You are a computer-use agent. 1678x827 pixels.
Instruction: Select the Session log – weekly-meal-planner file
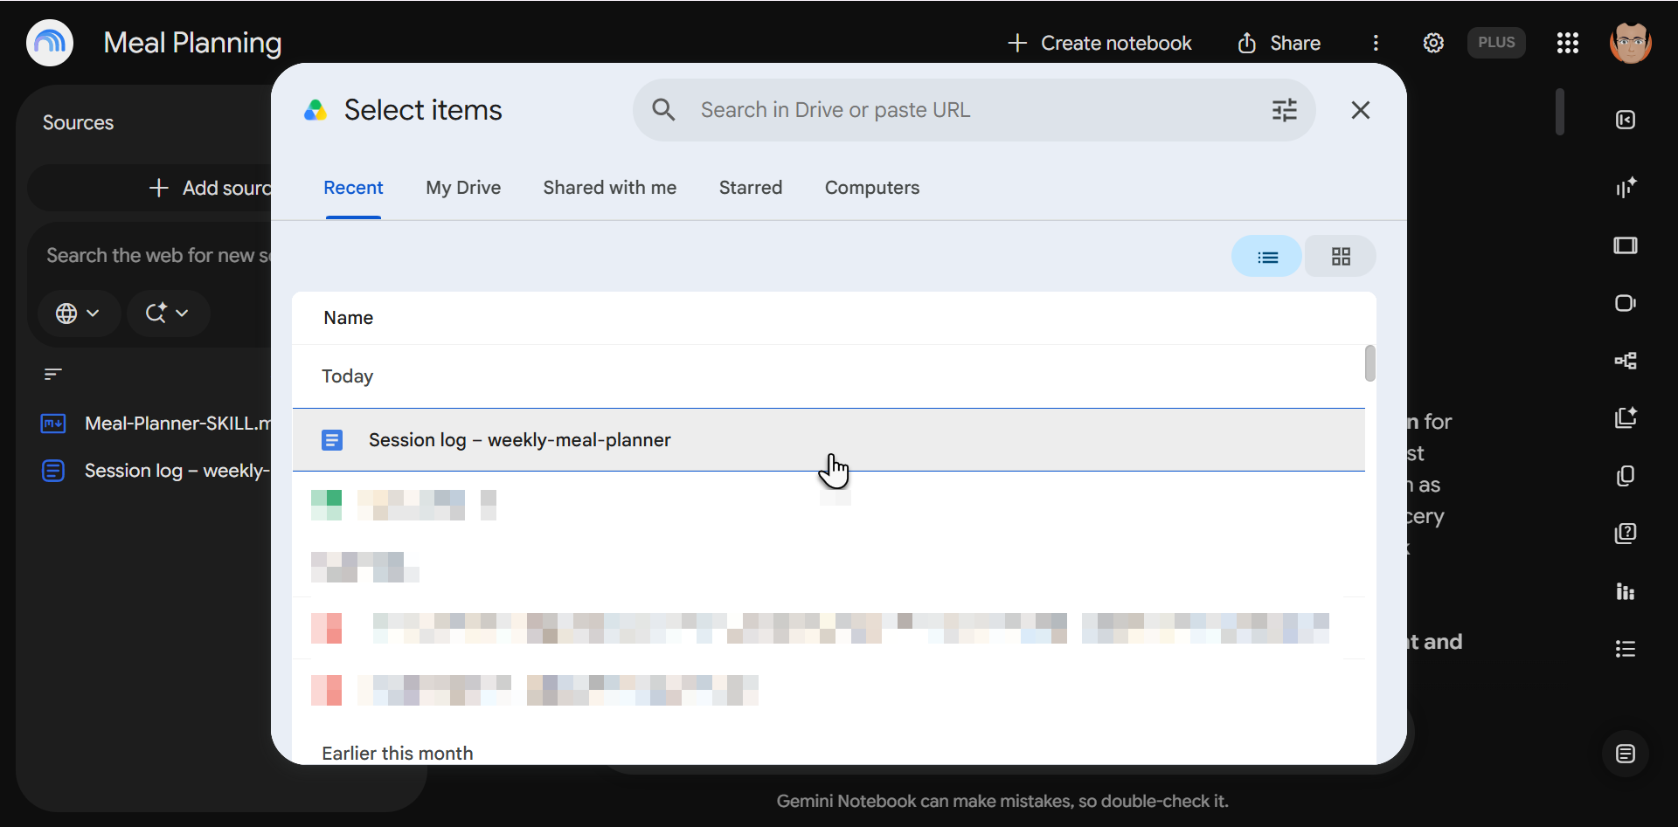tap(829, 440)
